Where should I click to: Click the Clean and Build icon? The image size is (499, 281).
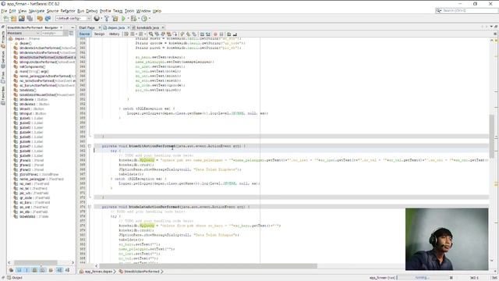click(115, 19)
